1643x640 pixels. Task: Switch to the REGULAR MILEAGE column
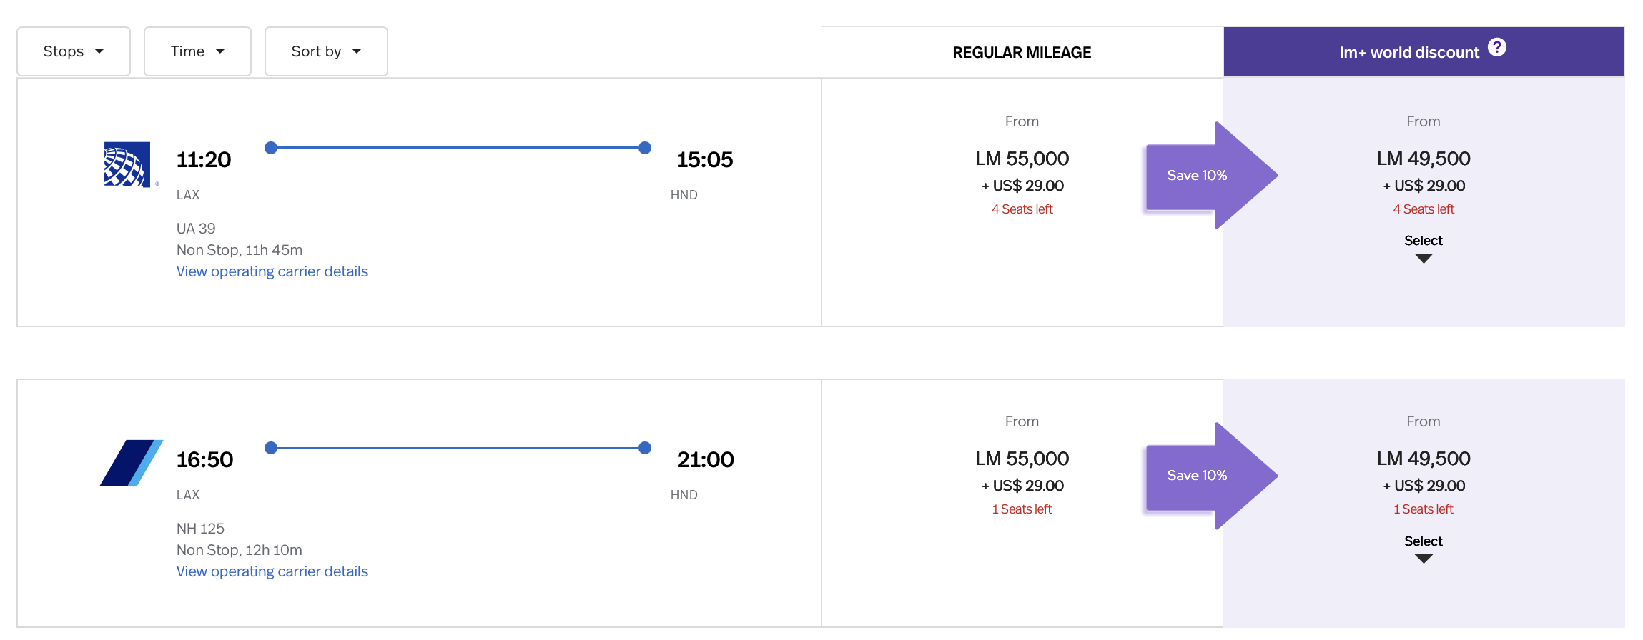pos(1021,51)
